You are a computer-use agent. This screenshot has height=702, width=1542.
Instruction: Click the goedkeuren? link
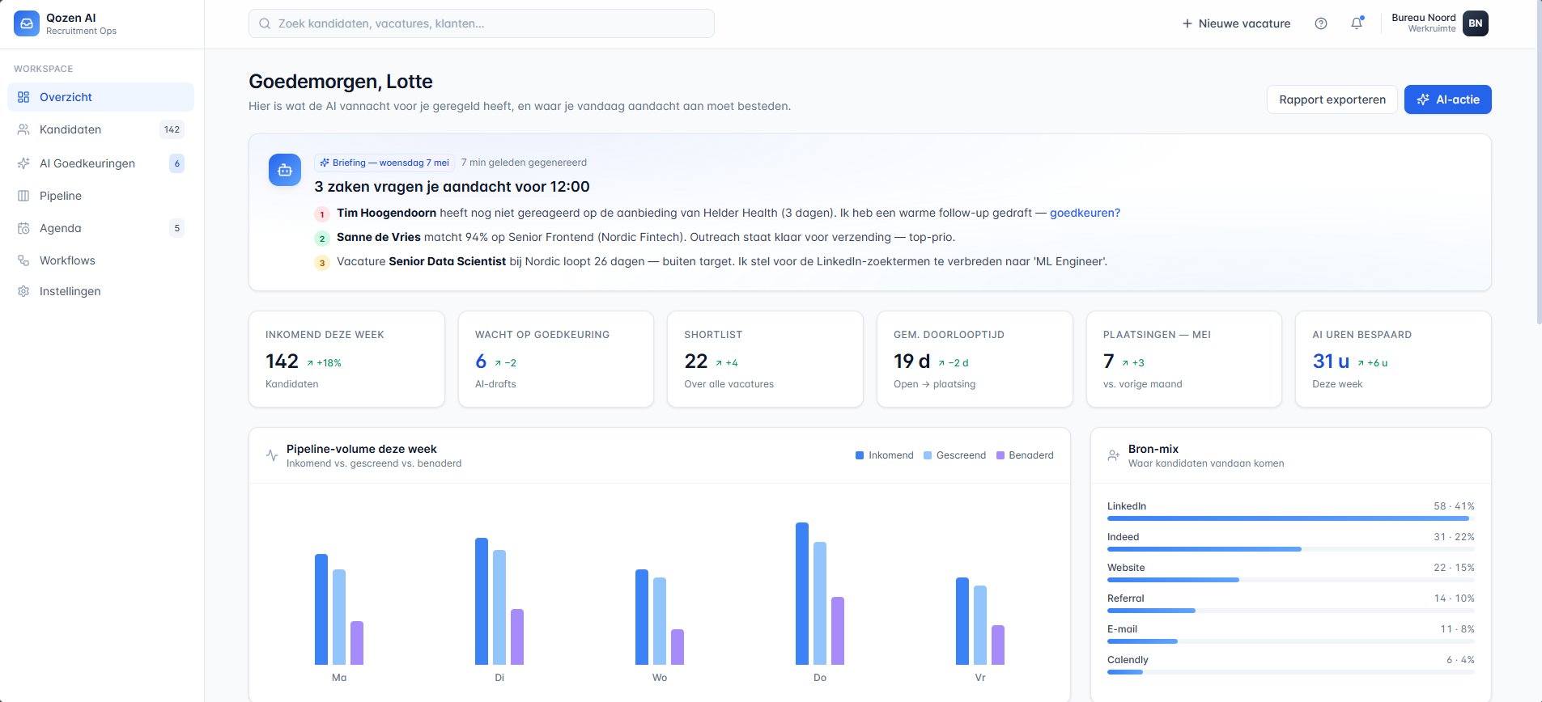[1085, 213]
